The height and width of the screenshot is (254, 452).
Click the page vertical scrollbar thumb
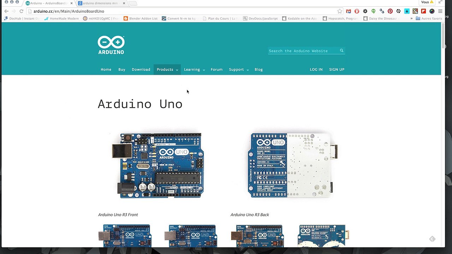[443, 36]
